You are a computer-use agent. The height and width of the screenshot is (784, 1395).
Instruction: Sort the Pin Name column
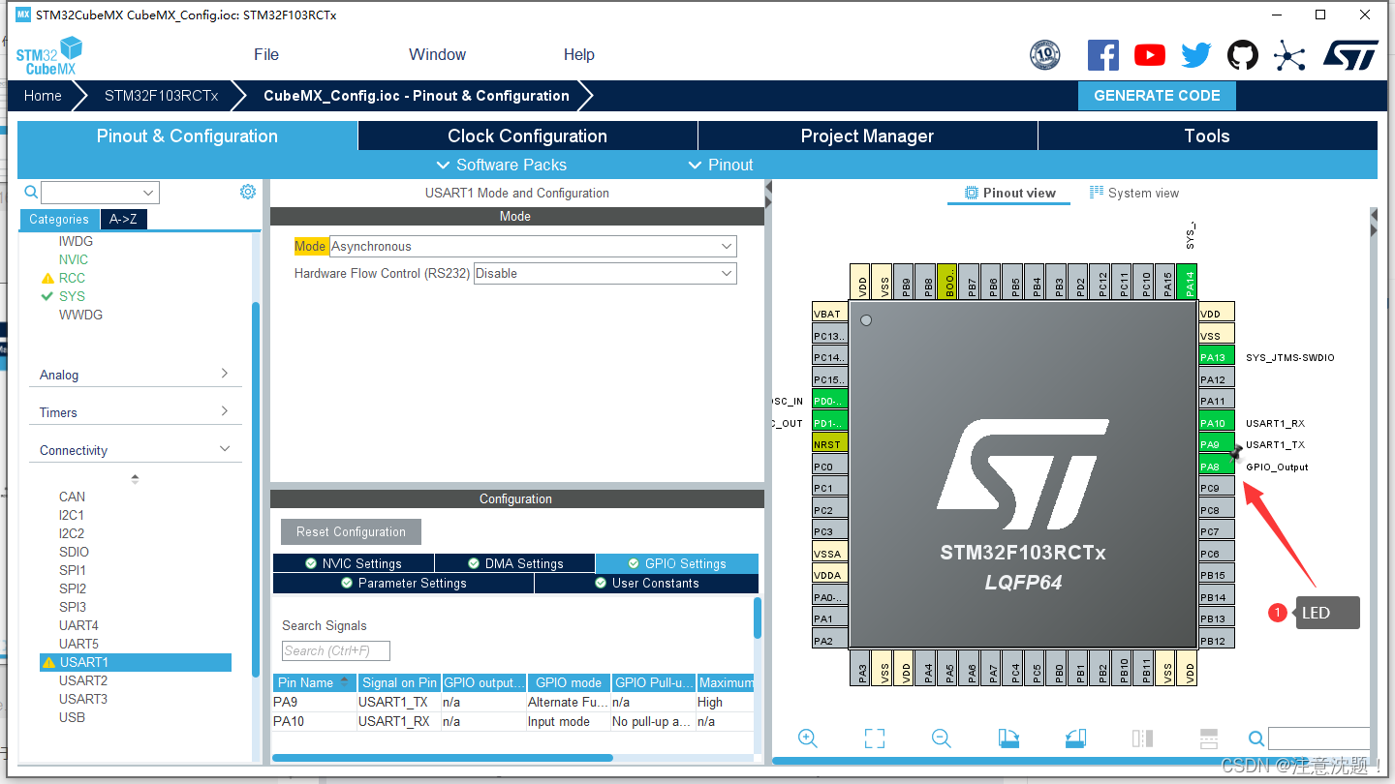pos(314,682)
